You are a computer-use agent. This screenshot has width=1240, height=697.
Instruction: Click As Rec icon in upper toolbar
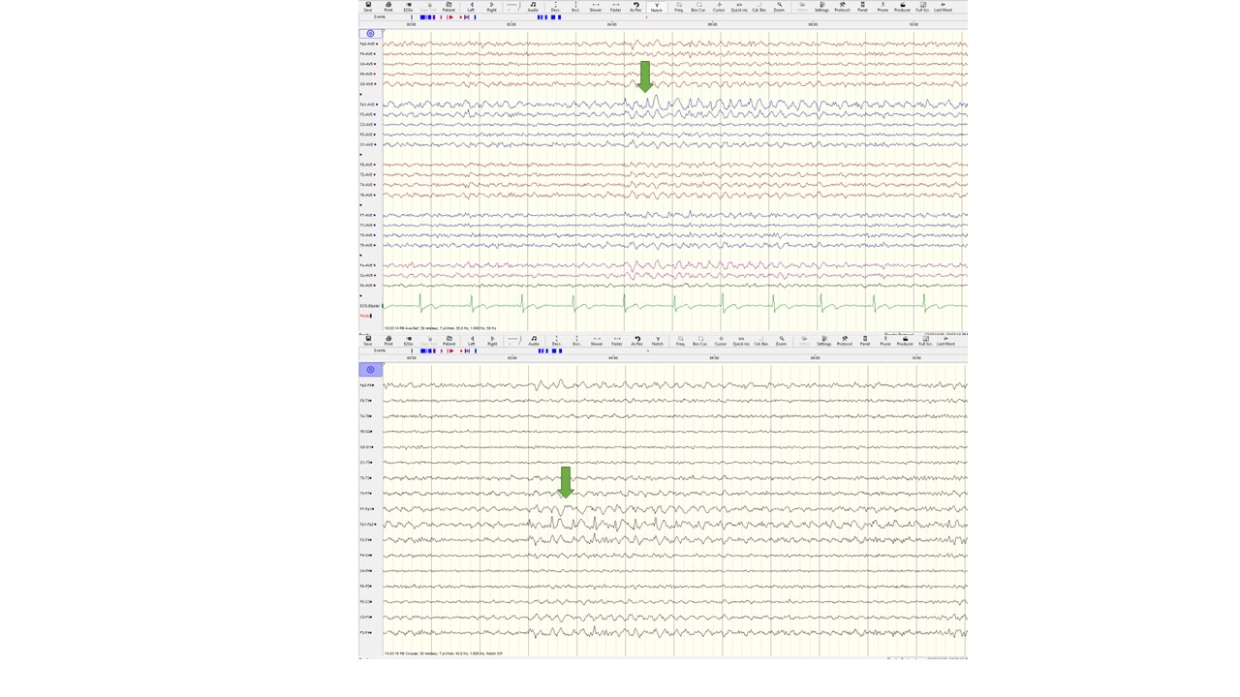pyautogui.click(x=635, y=6)
